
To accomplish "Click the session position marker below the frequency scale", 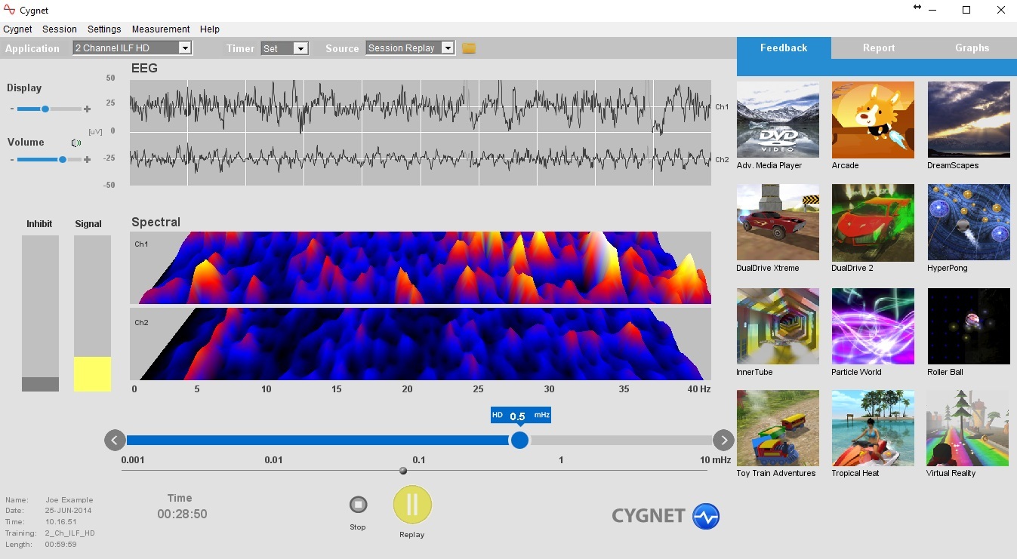I will tap(403, 471).
